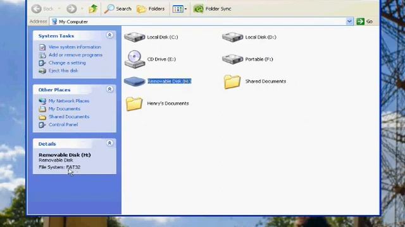Viewport: 405px width, 227px height.
Task: Click the My Computer icon in address bar
Action: point(54,21)
